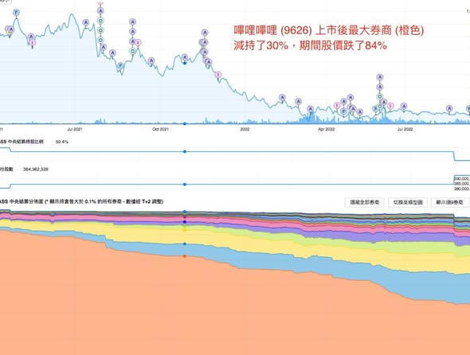Click the 隱藏全部券商 button
470x355 pixels.
[x=365, y=202]
